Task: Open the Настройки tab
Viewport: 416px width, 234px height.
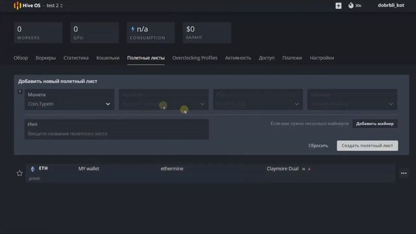Action: click(322, 58)
